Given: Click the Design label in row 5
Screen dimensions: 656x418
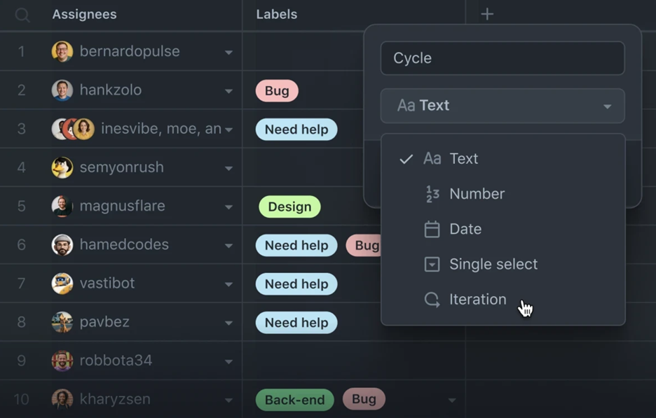Looking at the screenshot, I should click(x=289, y=207).
